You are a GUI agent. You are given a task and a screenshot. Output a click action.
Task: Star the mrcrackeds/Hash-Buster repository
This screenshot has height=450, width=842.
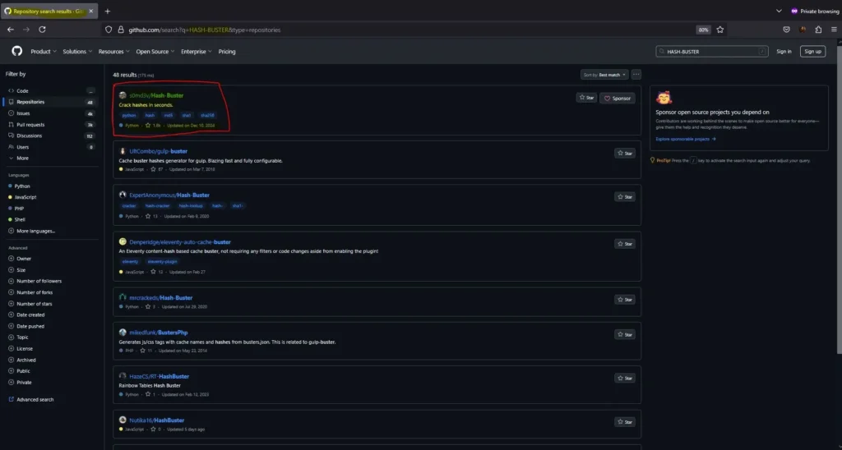pyautogui.click(x=625, y=300)
